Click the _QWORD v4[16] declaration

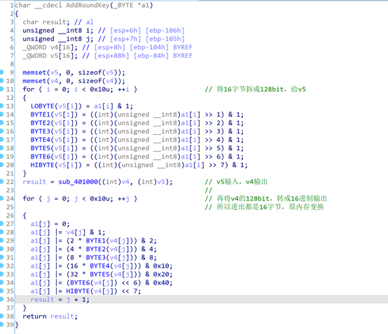(x=50, y=47)
